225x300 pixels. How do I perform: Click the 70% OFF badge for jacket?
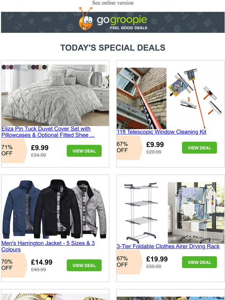click(x=14, y=265)
